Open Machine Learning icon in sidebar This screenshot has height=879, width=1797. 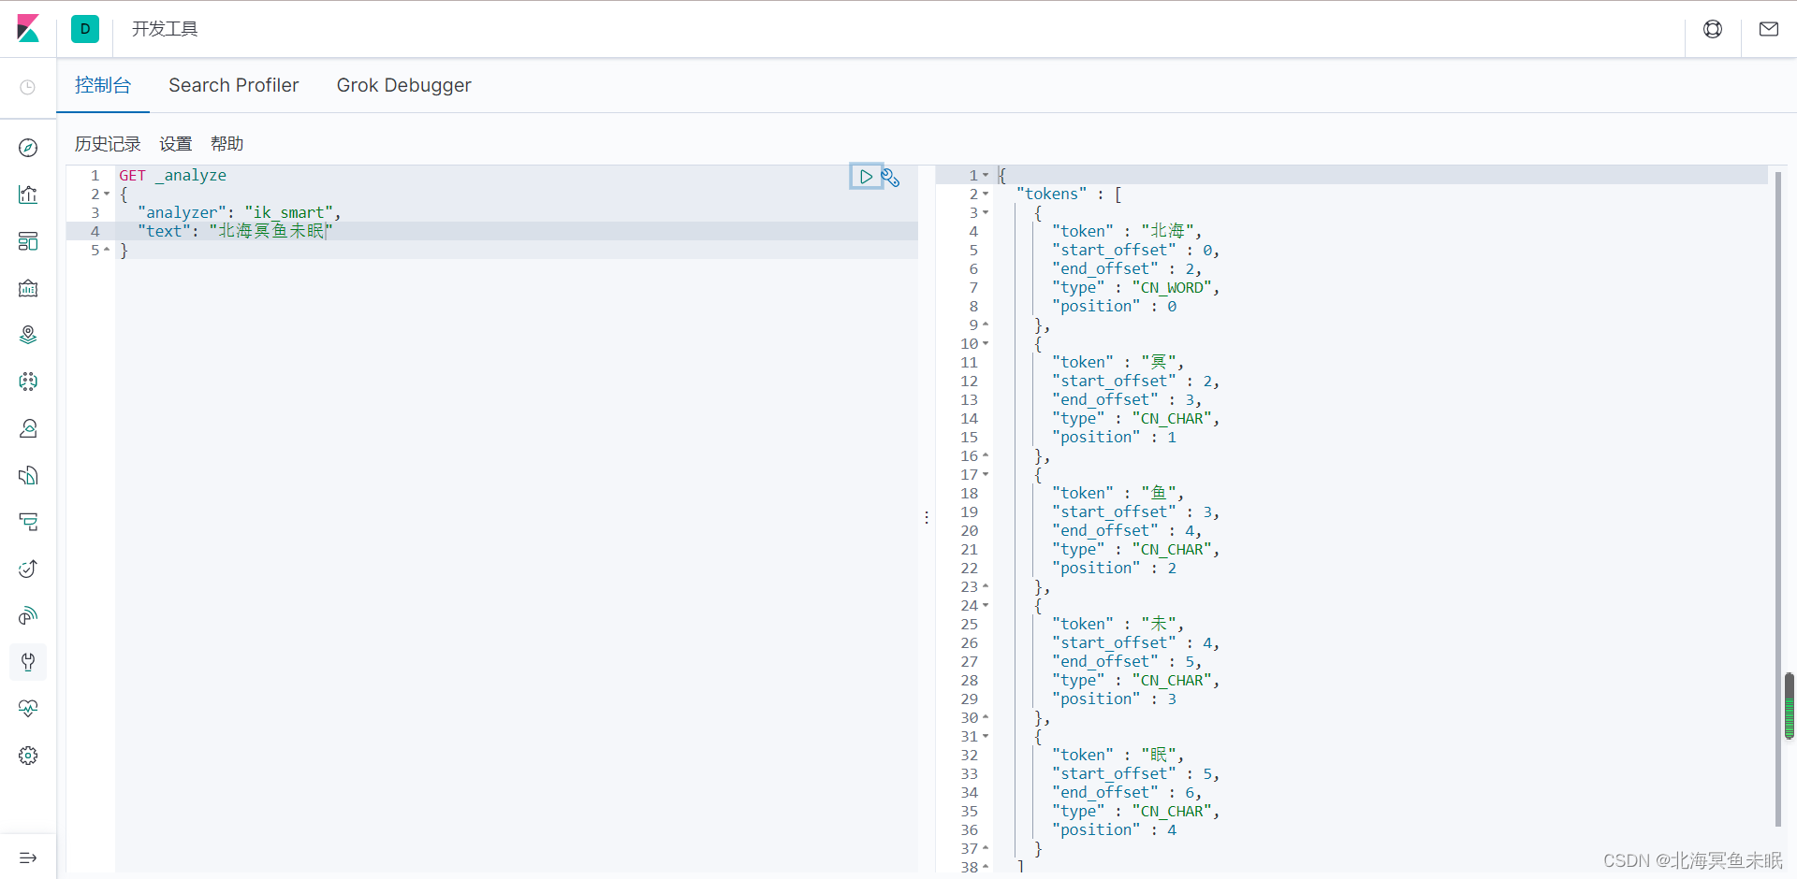pyautogui.click(x=28, y=382)
